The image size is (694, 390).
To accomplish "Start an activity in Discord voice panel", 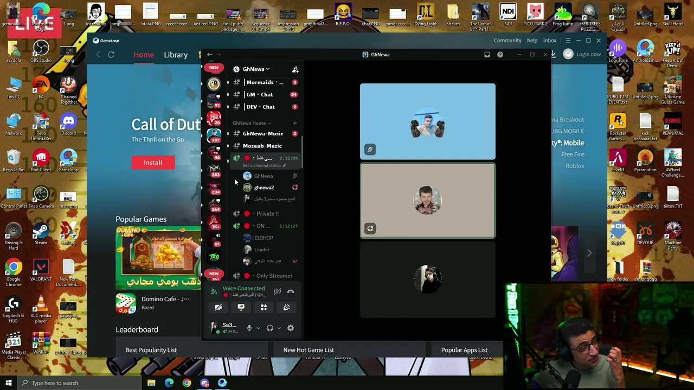I will (x=264, y=308).
